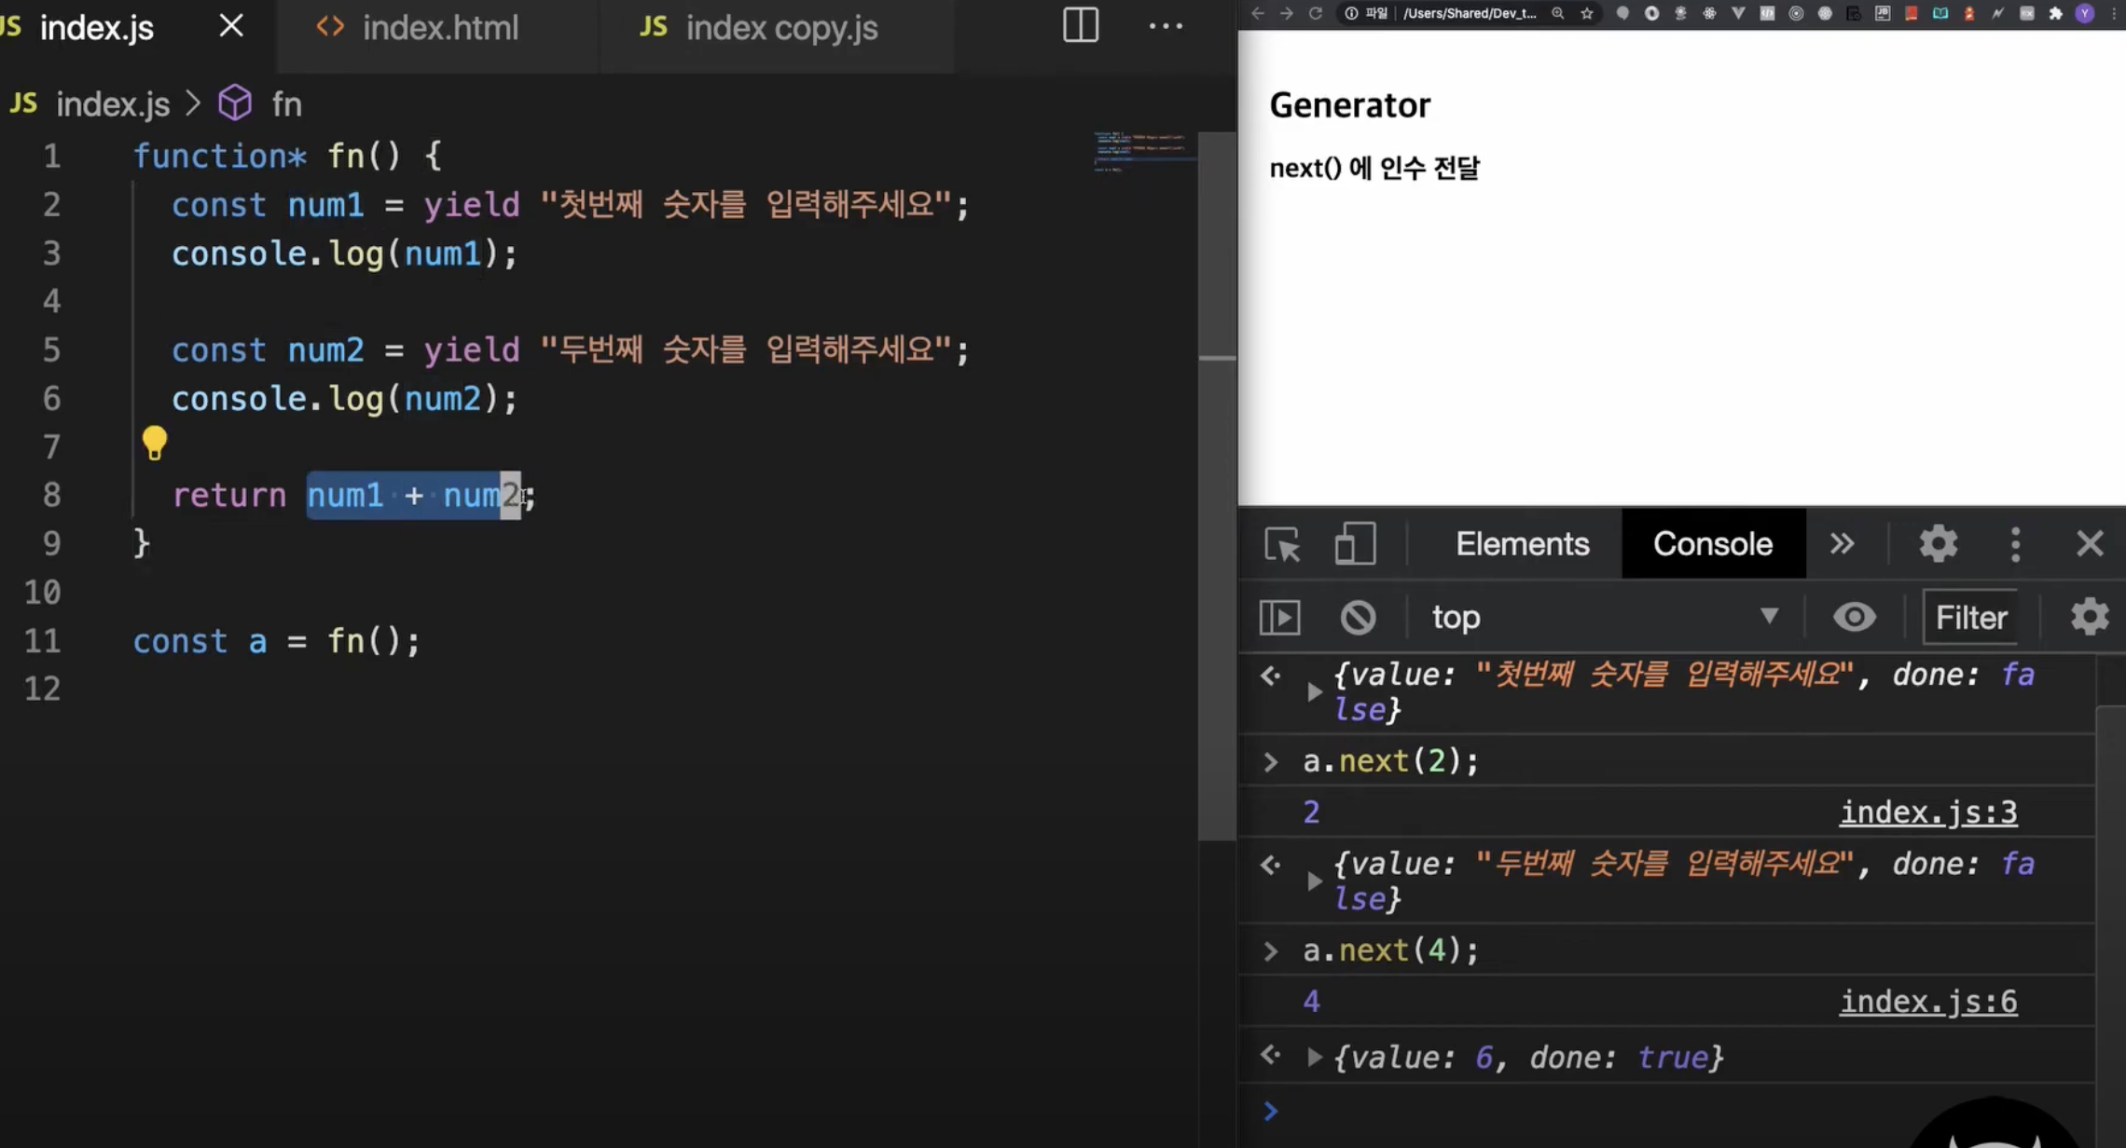Click the clear console icon
Viewport: 2126px width, 1148px height.
(x=1358, y=617)
